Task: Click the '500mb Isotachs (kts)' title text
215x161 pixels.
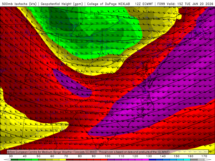Action: (19, 4)
